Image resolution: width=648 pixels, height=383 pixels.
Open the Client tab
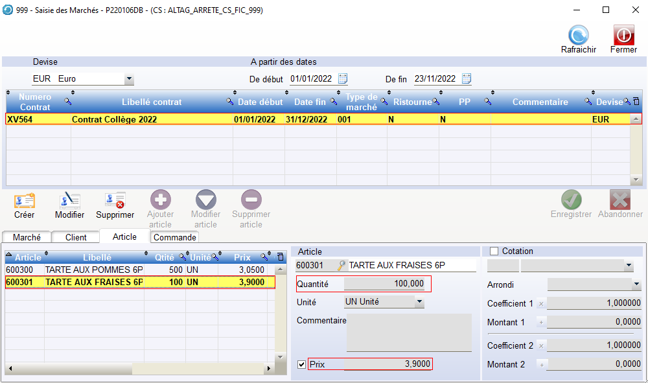76,238
